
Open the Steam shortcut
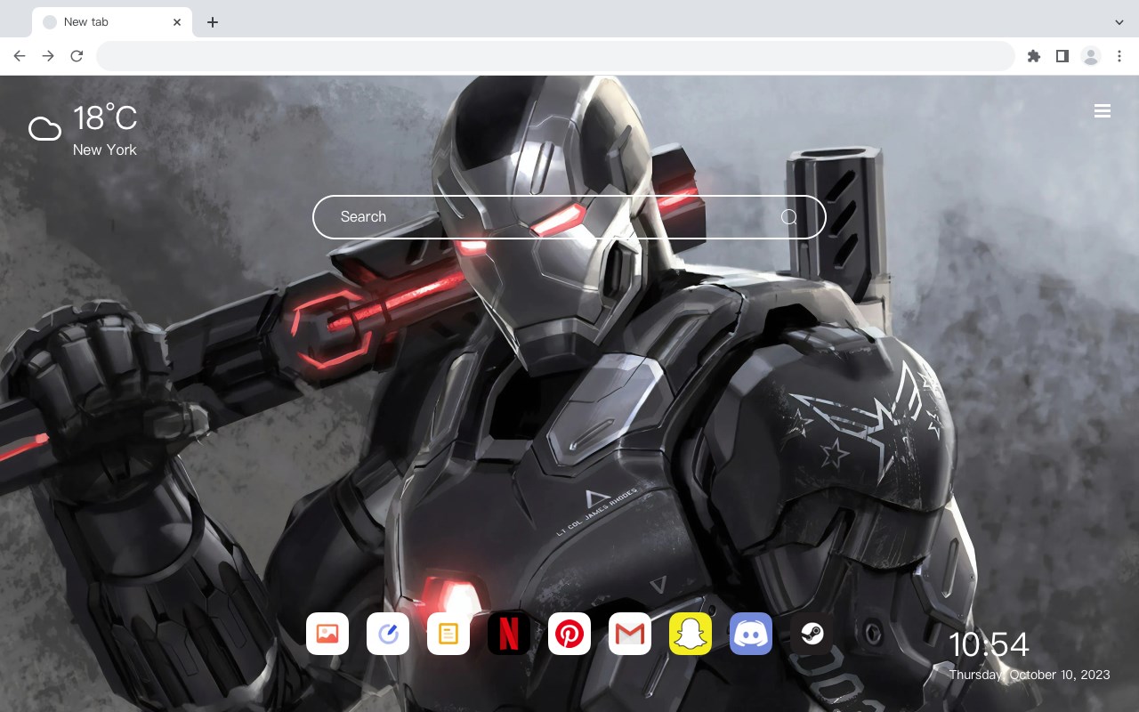(x=812, y=634)
